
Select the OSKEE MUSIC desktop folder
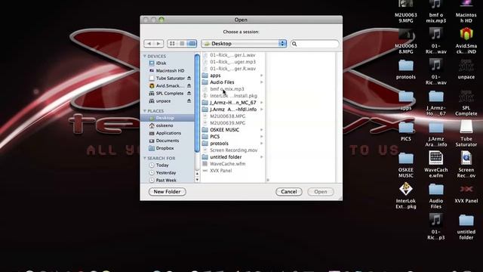406,165
